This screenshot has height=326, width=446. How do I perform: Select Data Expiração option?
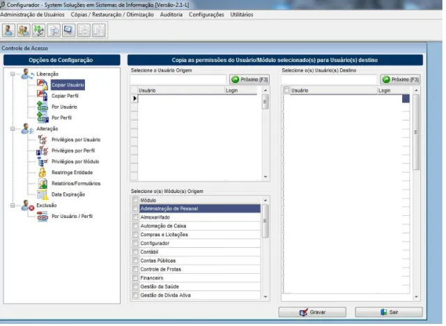point(68,194)
